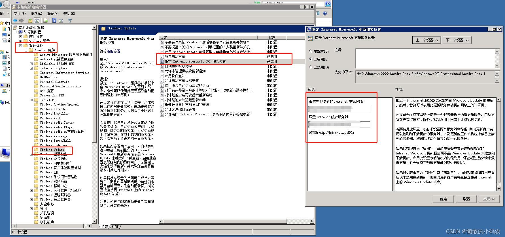Screen dimensions: 505x237
Task: Click the tree pane scroll-down arrow
Action: 94,221
